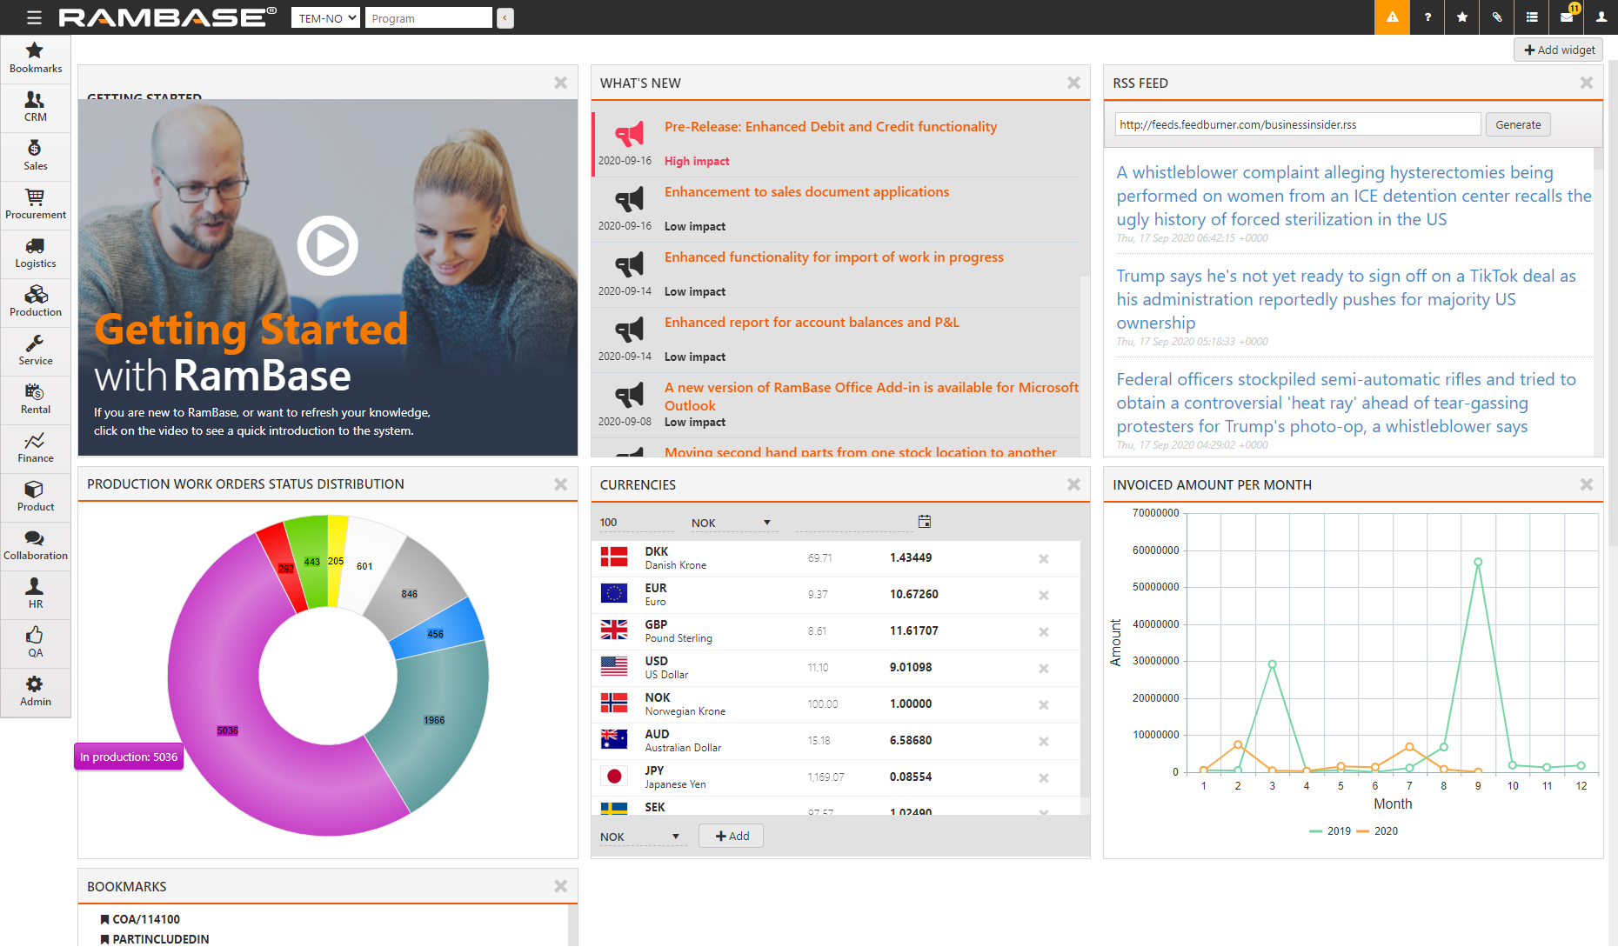
Task: Open the hamburger main menu
Action: 34,17
